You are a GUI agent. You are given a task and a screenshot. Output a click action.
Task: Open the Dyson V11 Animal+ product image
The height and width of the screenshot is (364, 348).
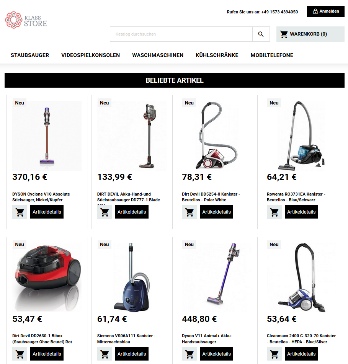pyautogui.click(x=217, y=277)
